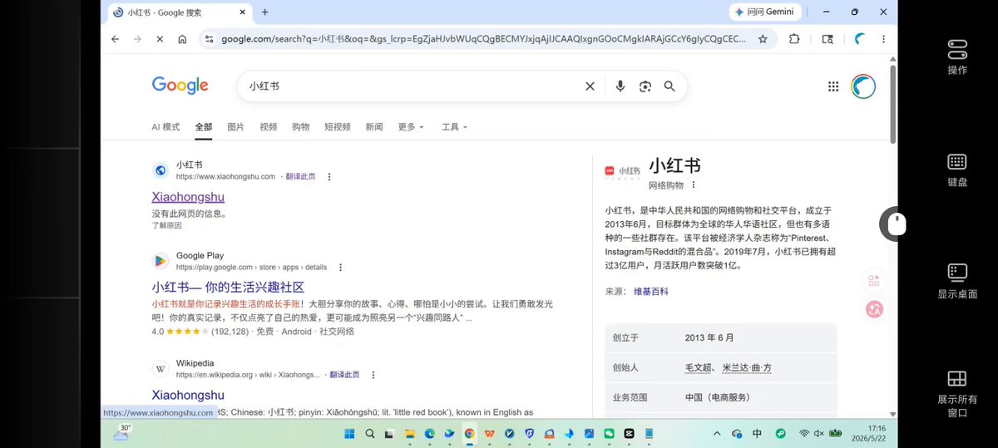Screen dimensions: 998x448
Task: Toggle the muted volume icon in tray
Action: click(x=819, y=433)
